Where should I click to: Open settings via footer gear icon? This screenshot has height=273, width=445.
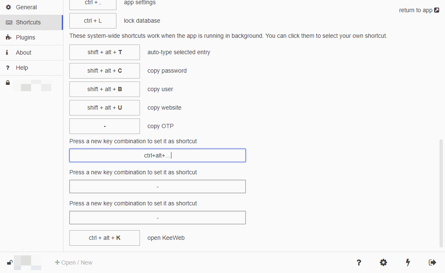click(x=383, y=262)
